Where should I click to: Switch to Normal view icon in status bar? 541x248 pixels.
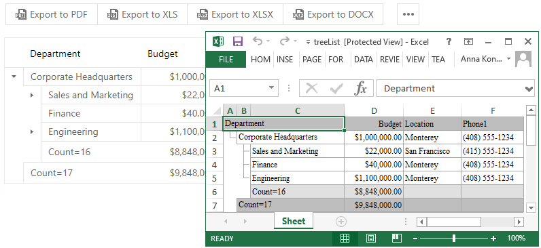[345, 238]
